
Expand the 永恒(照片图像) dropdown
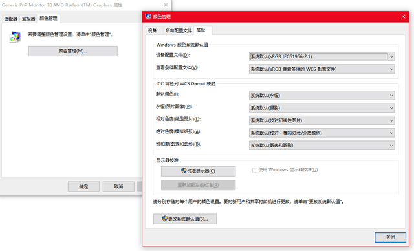pos(322,107)
